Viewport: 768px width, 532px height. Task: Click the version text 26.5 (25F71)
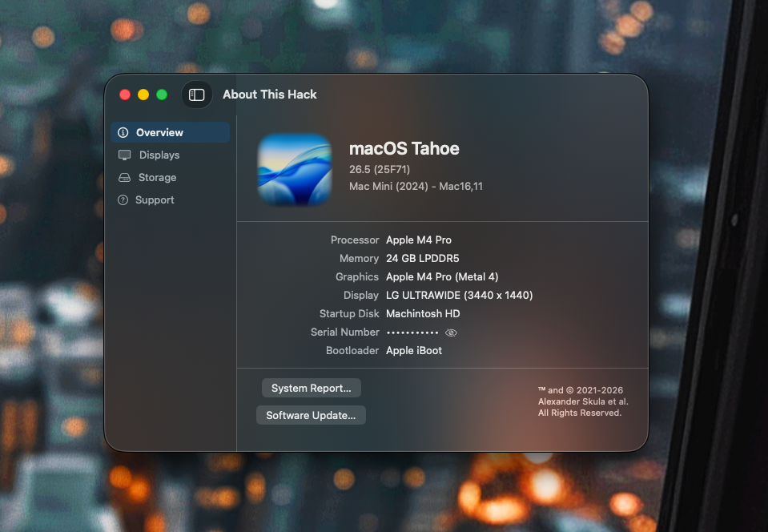coord(380,170)
